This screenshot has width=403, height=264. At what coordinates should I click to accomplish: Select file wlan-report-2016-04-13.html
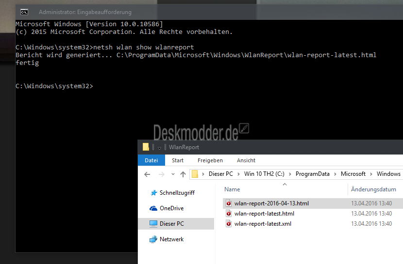click(271, 203)
